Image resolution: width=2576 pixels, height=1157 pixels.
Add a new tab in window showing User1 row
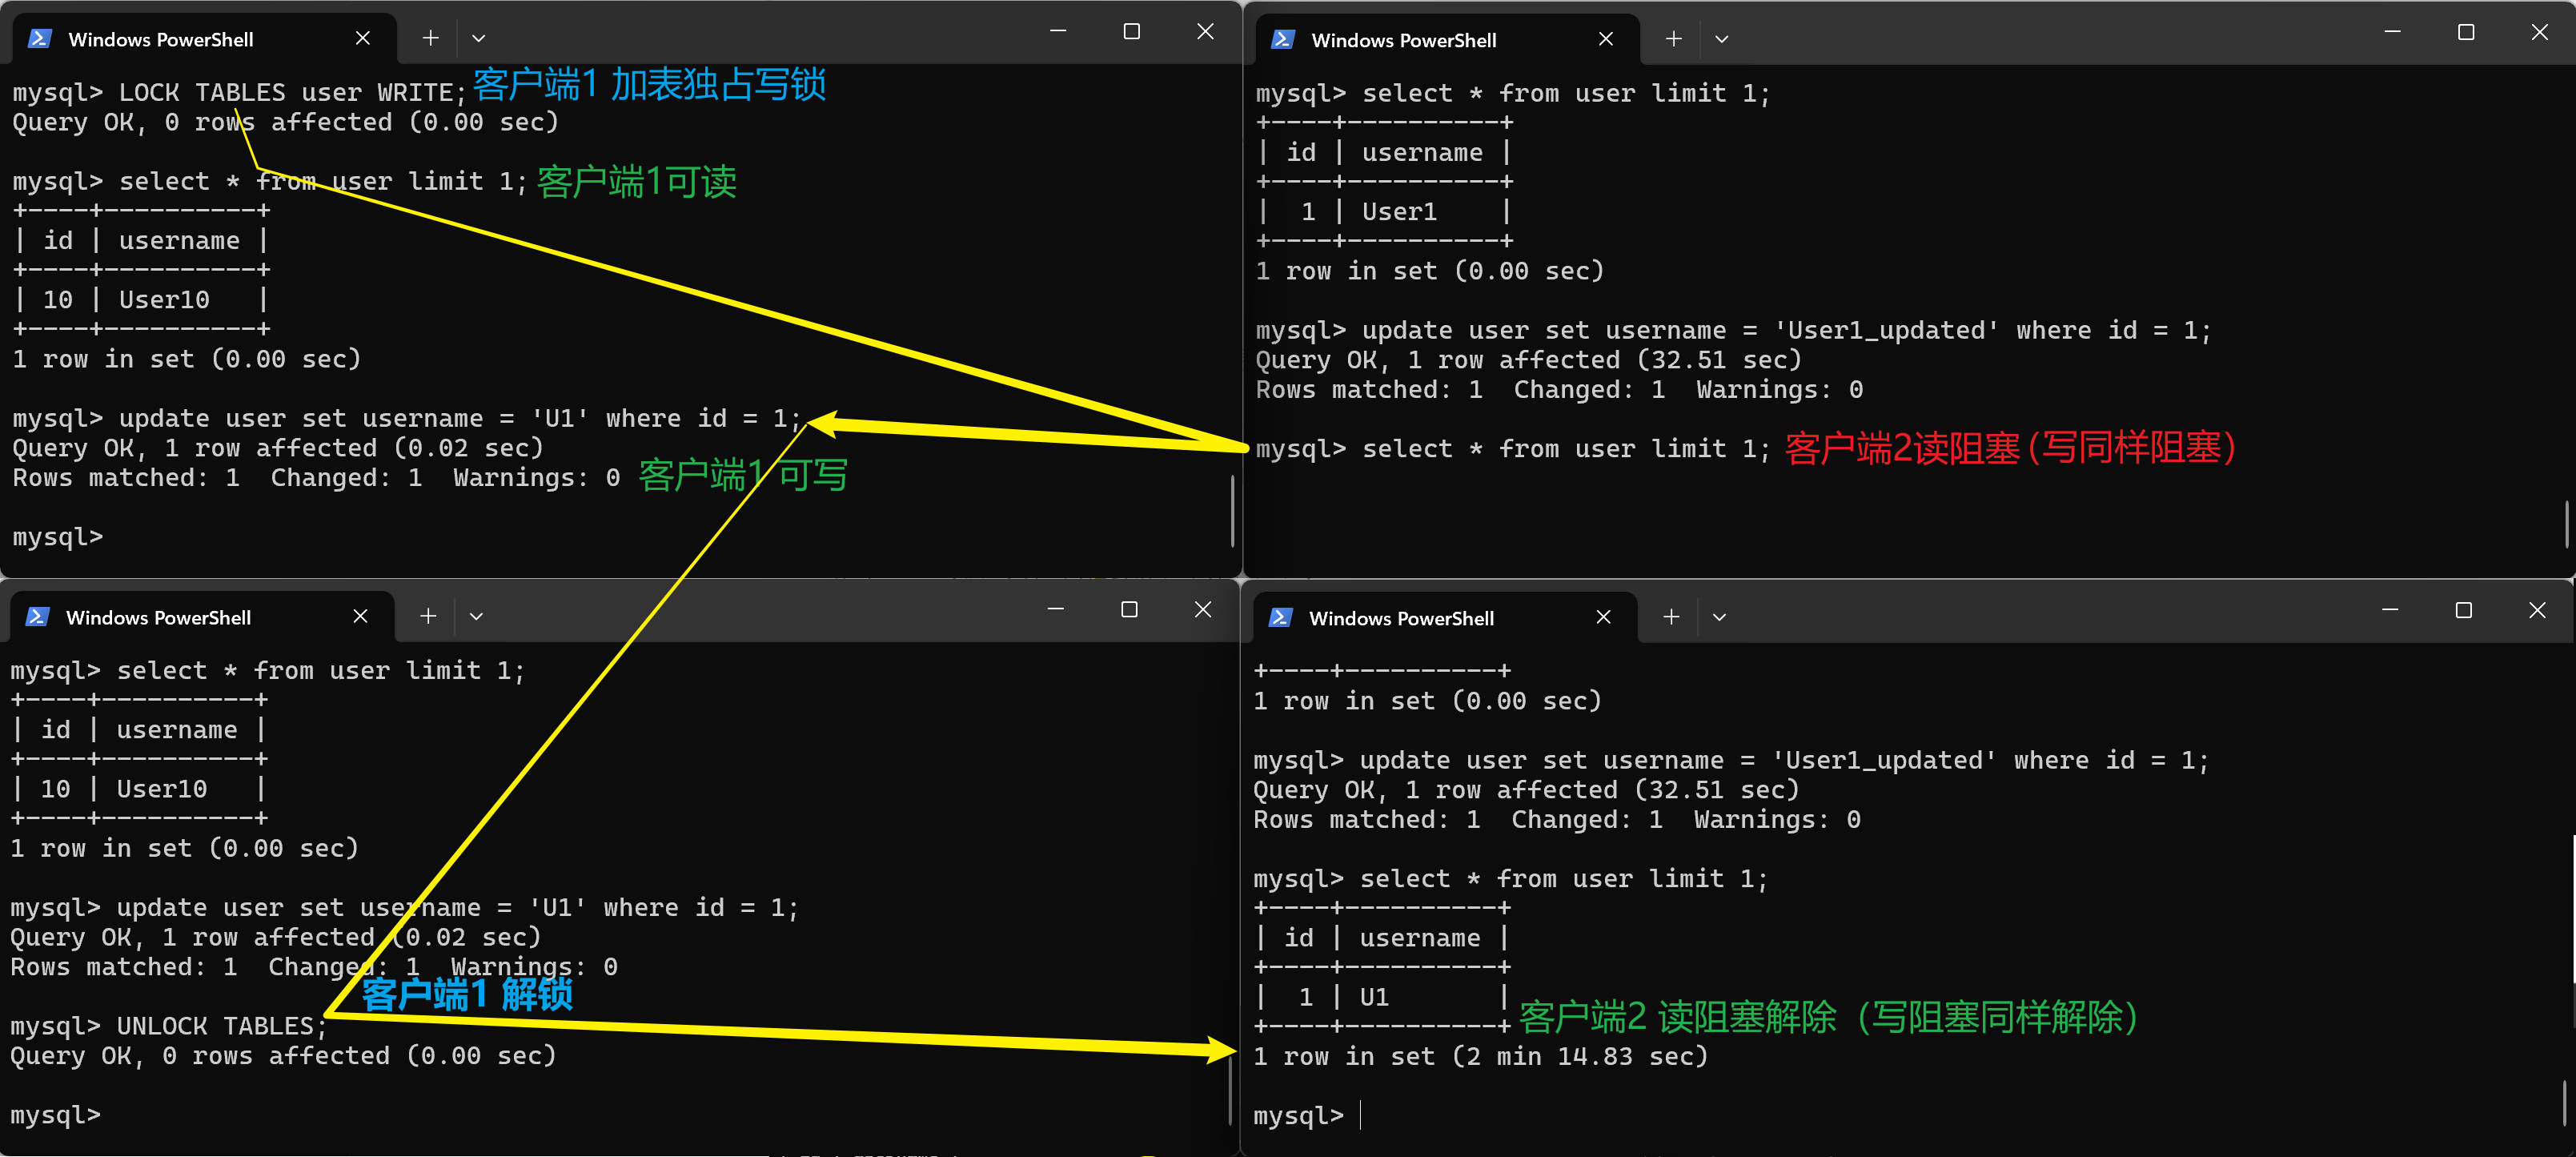click(x=1673, y=39)
